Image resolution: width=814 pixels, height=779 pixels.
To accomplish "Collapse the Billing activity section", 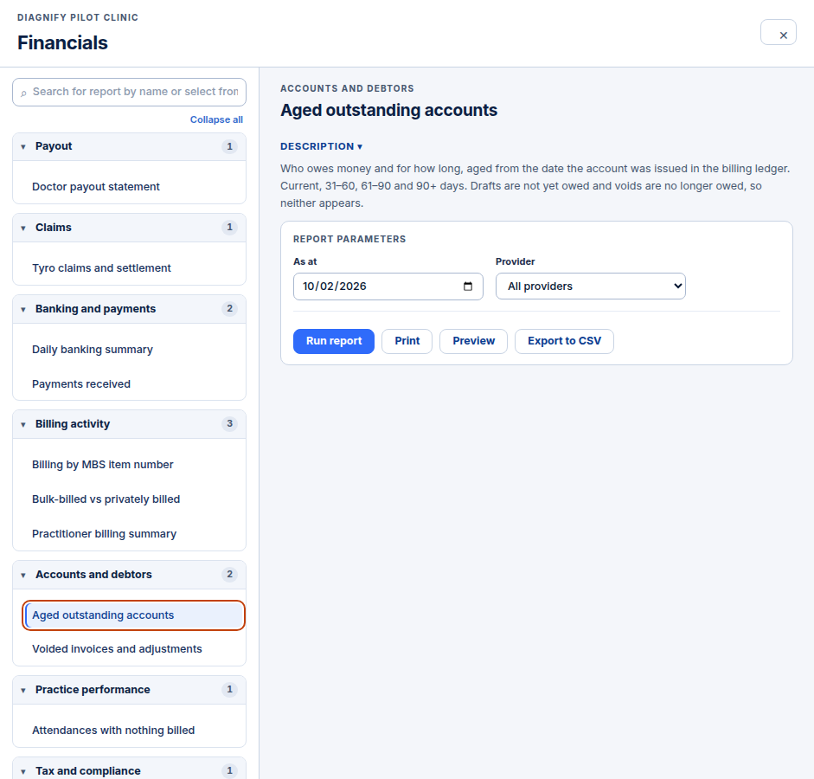I will (129, 424).
